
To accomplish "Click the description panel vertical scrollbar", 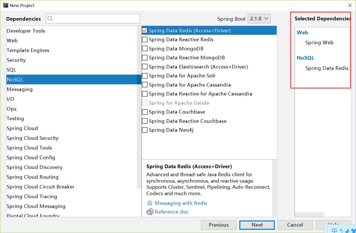I will [274, 188].
